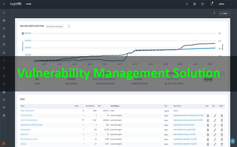Open 'Scan finished on Wed, Apr 1st, 2020' link
237x147 pixels.
[184, 134]
